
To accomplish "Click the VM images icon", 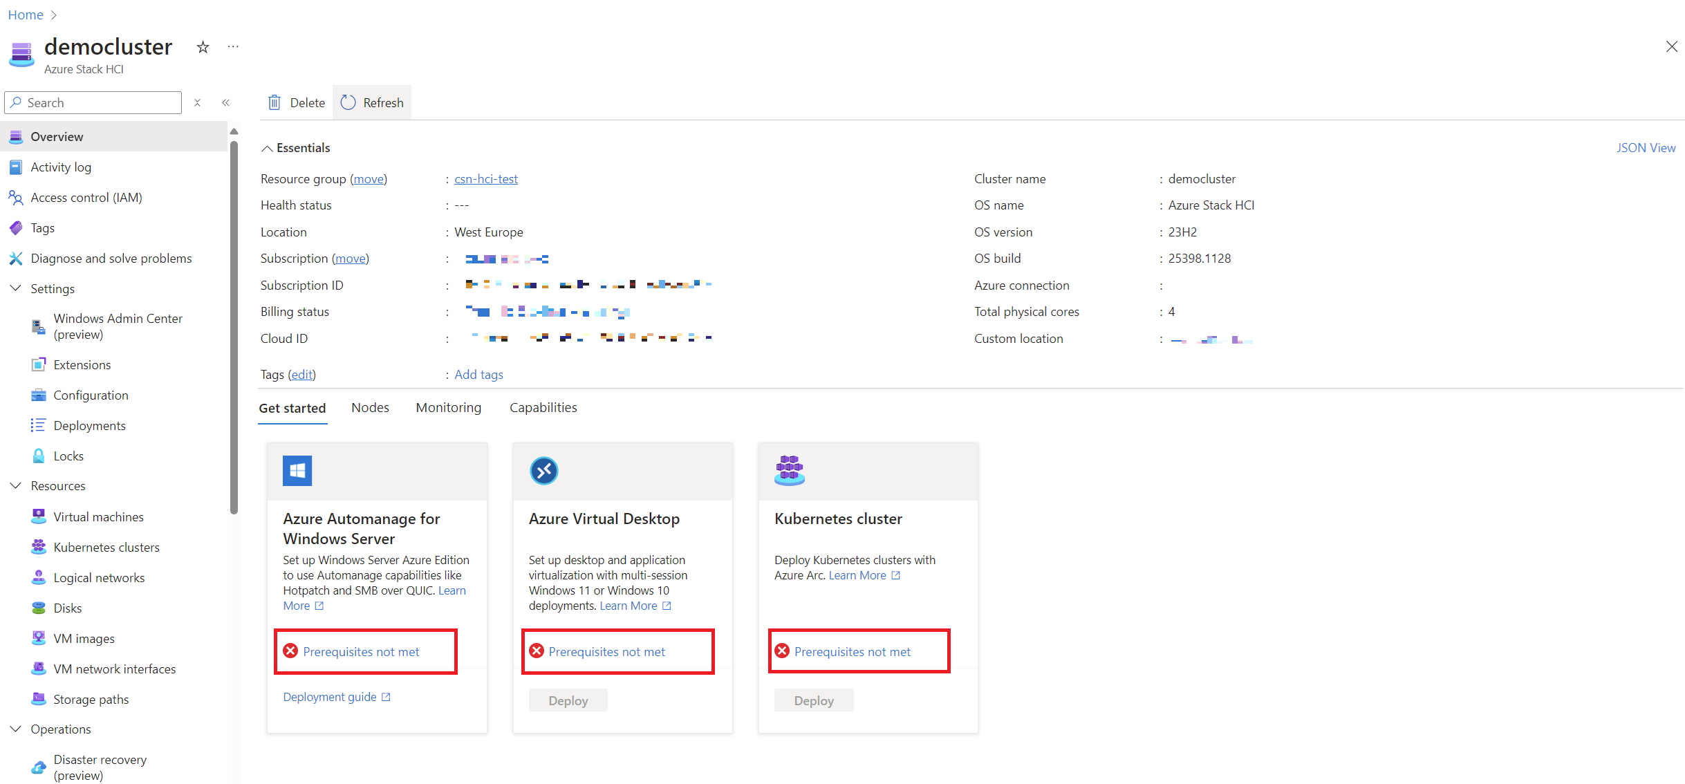I will pyautogui.click(x=39, y=639).
